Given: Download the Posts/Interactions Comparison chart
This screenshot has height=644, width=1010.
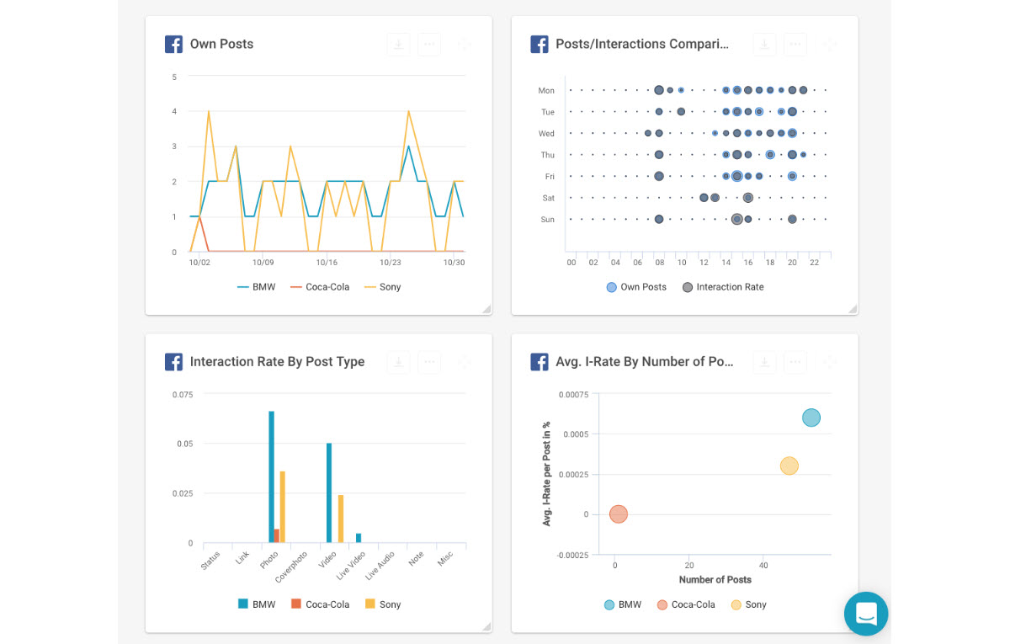Looking at the screenshot, I should (764, 45).
